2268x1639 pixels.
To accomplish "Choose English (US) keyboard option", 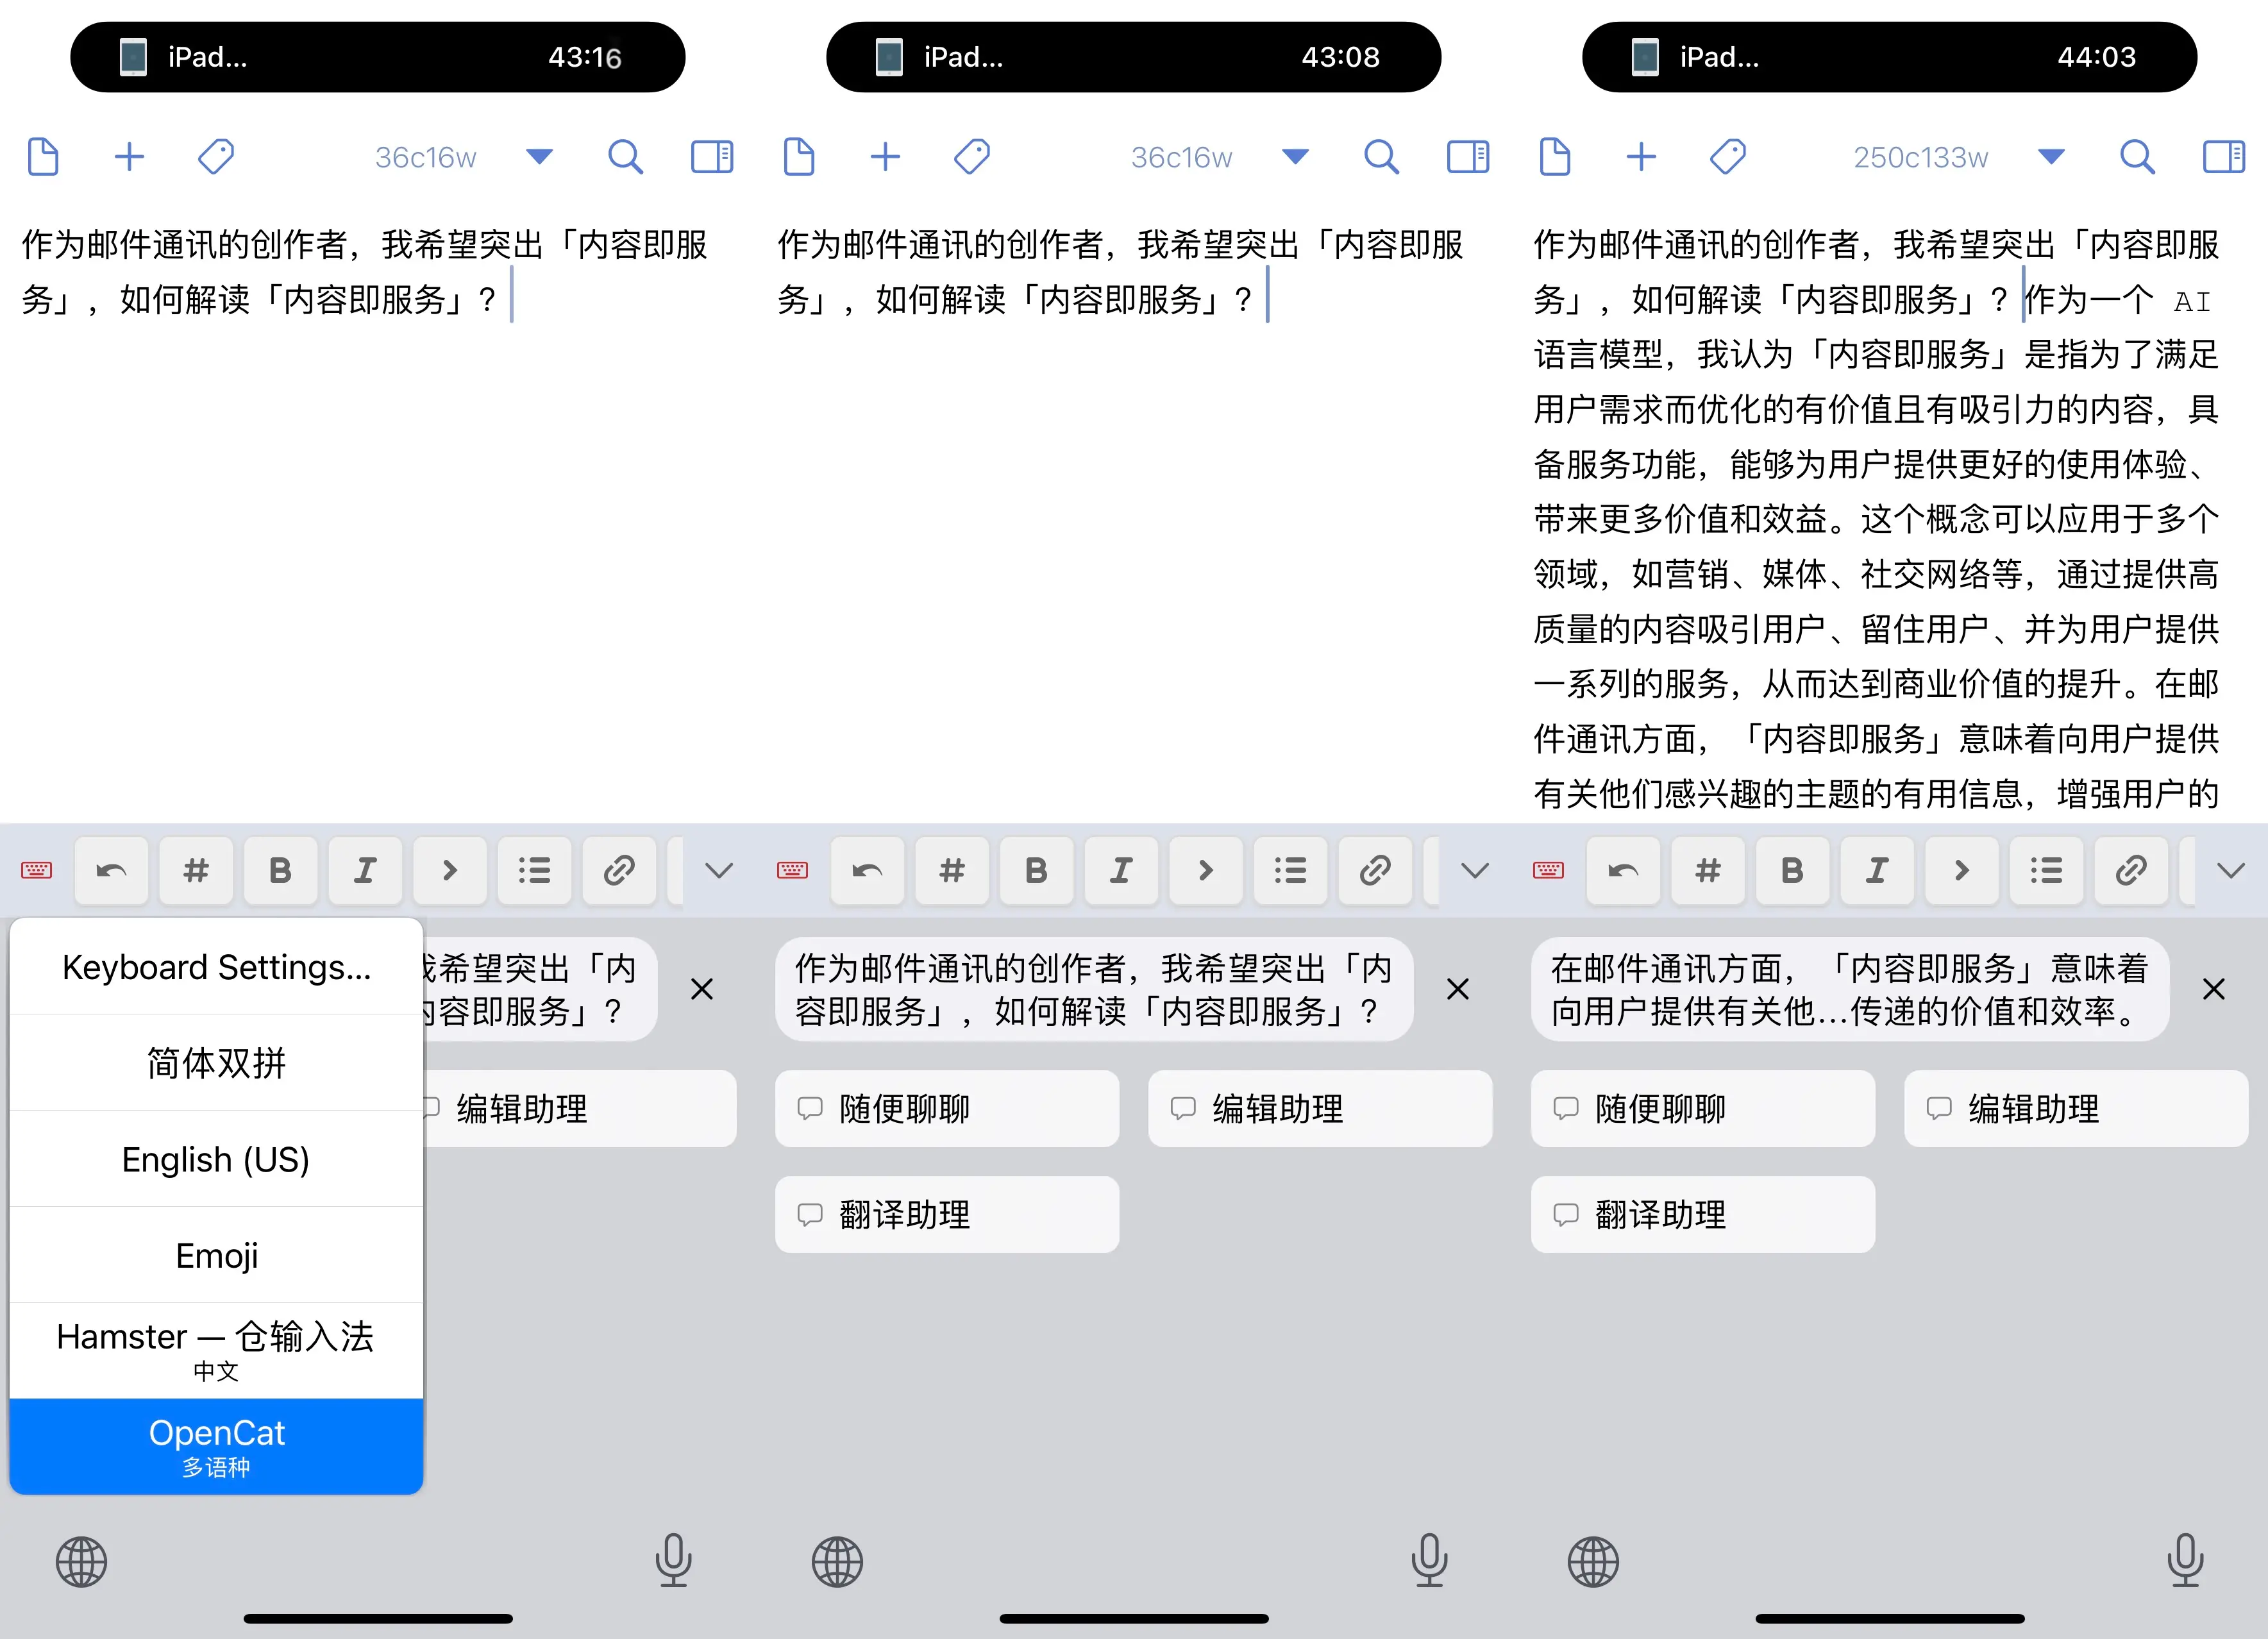I will coord(216,1159).
